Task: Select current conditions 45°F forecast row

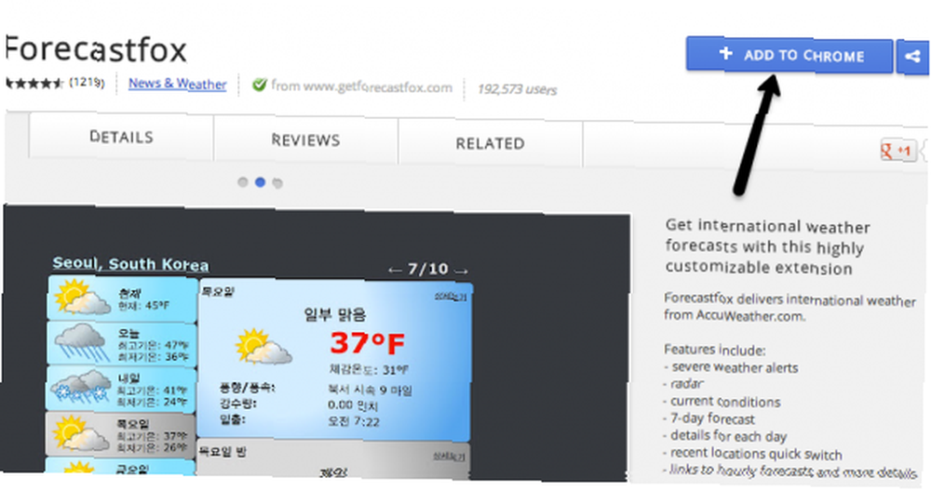Action: (x=122, y=298)
